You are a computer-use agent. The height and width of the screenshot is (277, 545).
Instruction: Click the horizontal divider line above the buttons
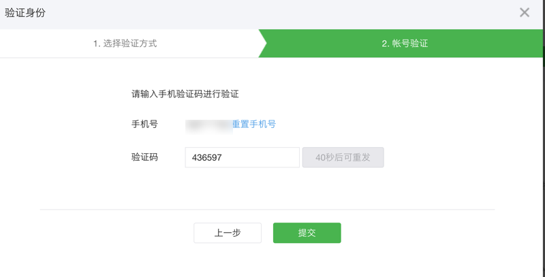tap(267, 210)
